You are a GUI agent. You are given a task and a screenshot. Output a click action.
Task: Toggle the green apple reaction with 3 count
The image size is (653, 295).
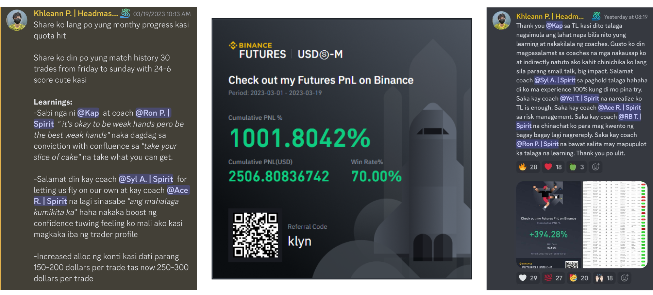point(577,167)
